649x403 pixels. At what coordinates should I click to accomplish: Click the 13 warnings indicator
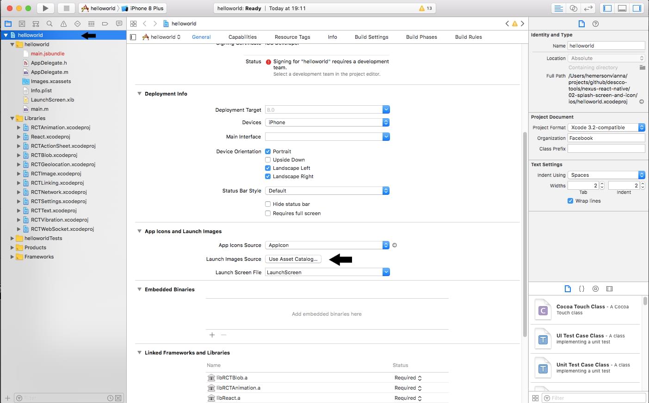click(425, 8)
